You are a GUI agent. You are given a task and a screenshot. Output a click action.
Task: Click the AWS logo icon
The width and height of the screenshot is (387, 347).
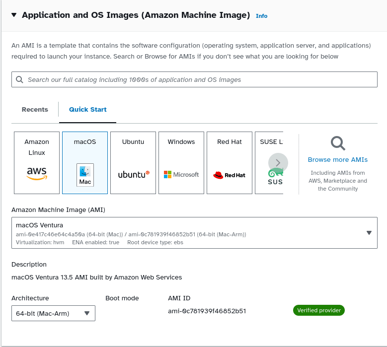[37, 174]
